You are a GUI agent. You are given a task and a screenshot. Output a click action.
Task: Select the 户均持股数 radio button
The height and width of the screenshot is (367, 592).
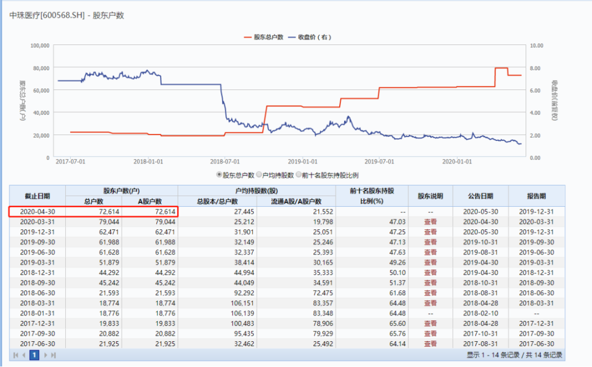click(259, 174)
